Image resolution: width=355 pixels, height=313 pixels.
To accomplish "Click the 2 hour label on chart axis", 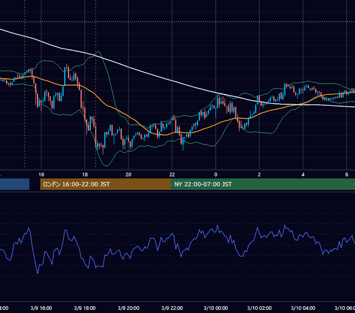I will tap(259, 175).
